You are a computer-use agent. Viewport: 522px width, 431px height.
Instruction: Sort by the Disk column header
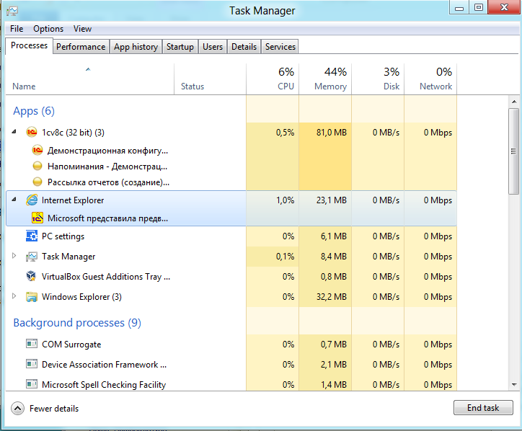click(378, 79)
